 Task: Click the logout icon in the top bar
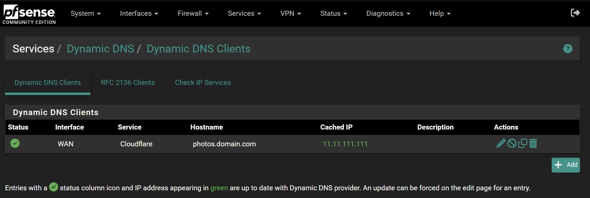coord(575,13)
